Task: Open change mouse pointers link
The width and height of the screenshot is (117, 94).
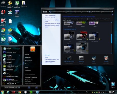Action: pyautogui.click(x=52, y=23)
